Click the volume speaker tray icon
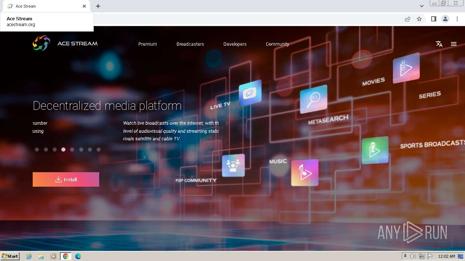 [x=413, y=256]
